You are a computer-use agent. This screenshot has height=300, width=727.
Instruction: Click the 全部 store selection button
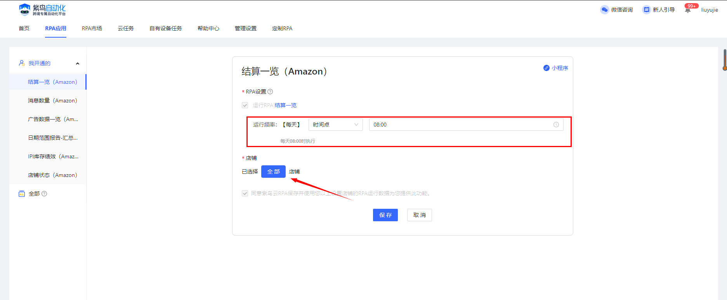[x=273, y=172]
